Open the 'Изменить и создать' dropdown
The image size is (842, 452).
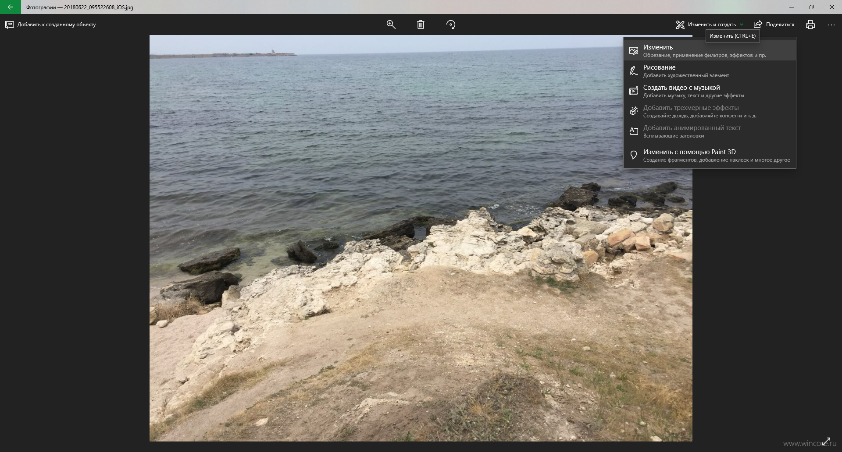tap(710, 25)
